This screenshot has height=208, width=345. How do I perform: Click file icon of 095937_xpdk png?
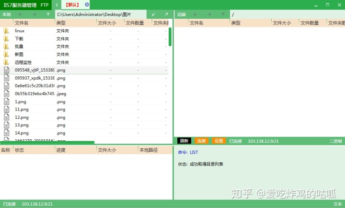[7, 78]
